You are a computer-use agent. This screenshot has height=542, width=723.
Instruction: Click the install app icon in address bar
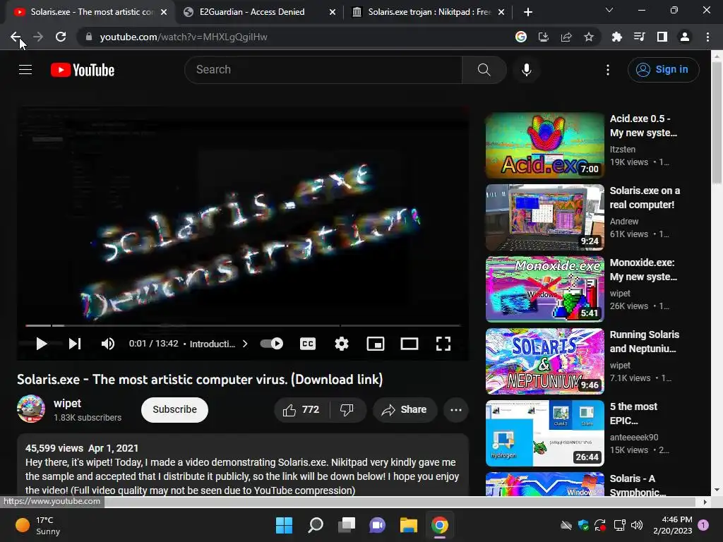tap(544, 37)
